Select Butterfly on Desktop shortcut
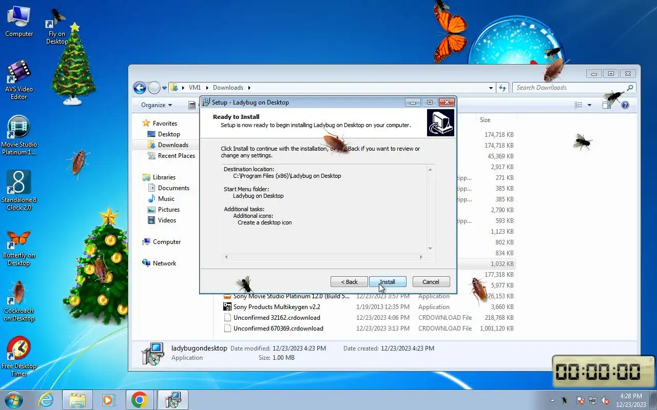The image size is (657, 410). pos(19,248)
